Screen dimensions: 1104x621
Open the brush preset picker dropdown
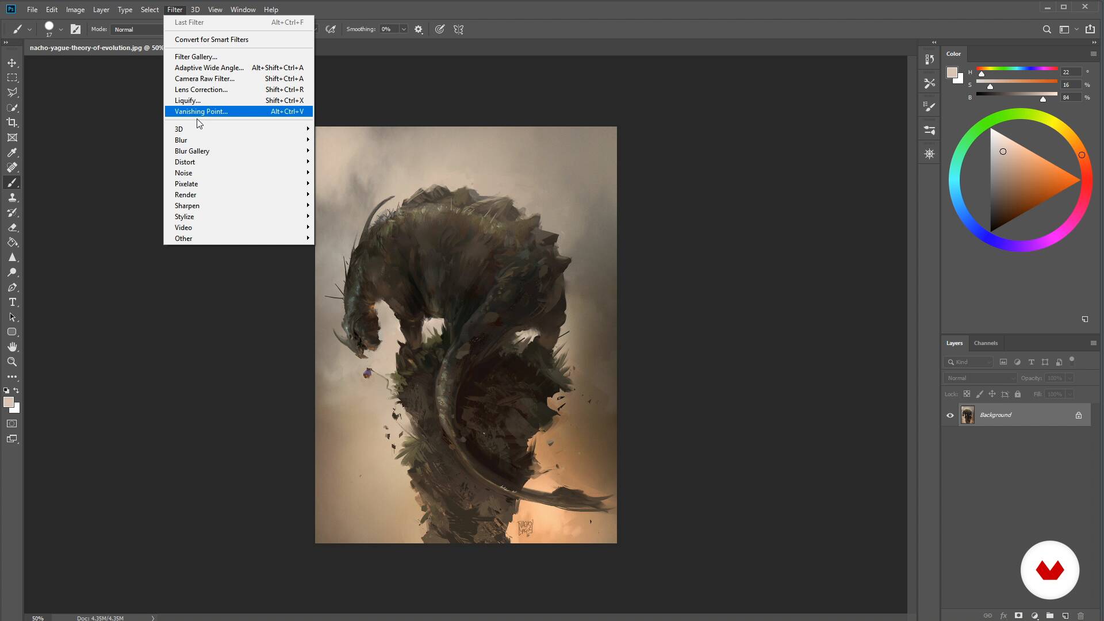pyautogui.click(x=60, y=29)
